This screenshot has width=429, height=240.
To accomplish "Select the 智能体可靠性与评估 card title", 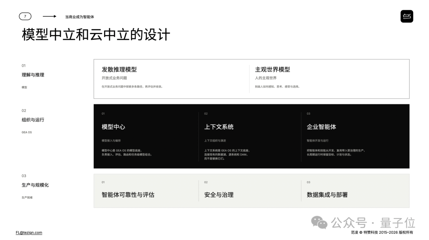I will (128, 195).
